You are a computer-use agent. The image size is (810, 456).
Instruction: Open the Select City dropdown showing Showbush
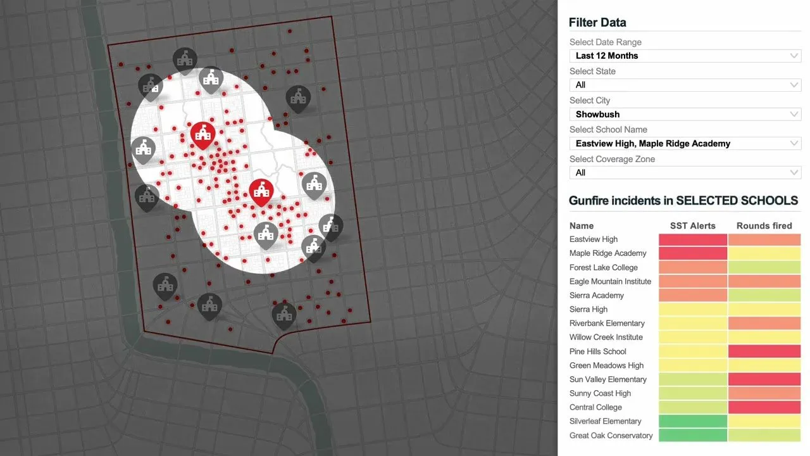coord(685,114)
